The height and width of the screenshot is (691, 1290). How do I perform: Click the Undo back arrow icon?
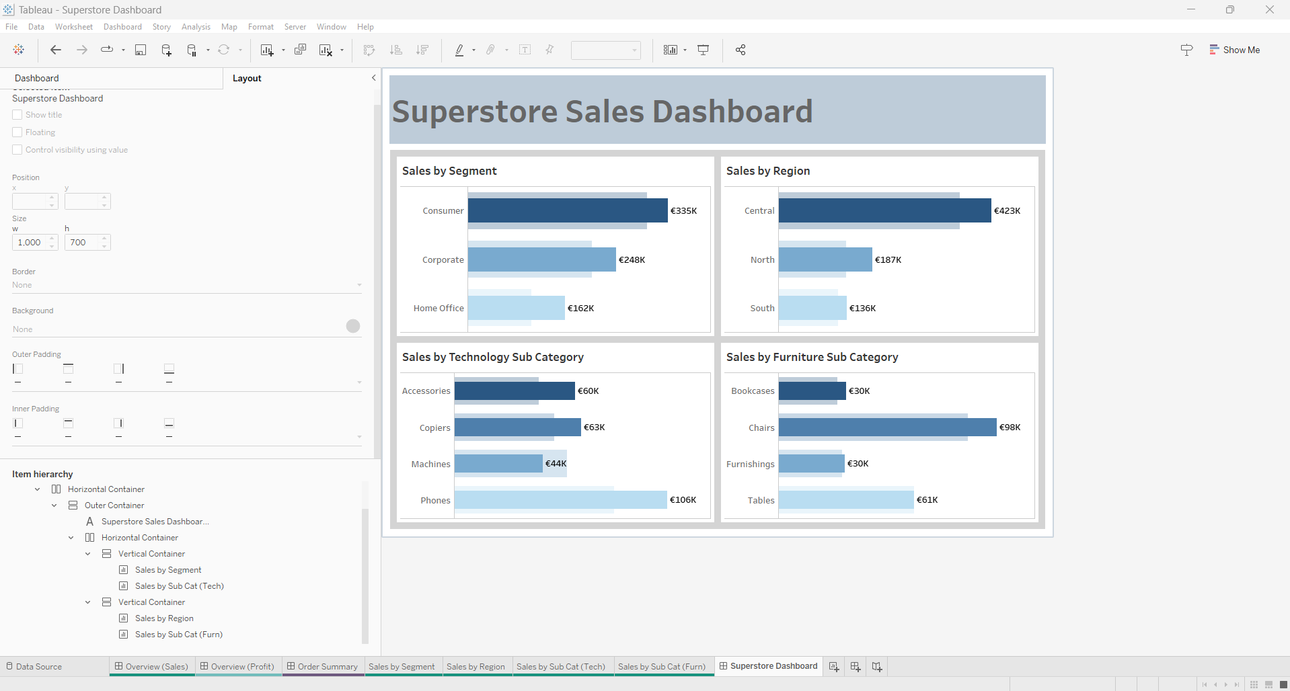[56, 50]
